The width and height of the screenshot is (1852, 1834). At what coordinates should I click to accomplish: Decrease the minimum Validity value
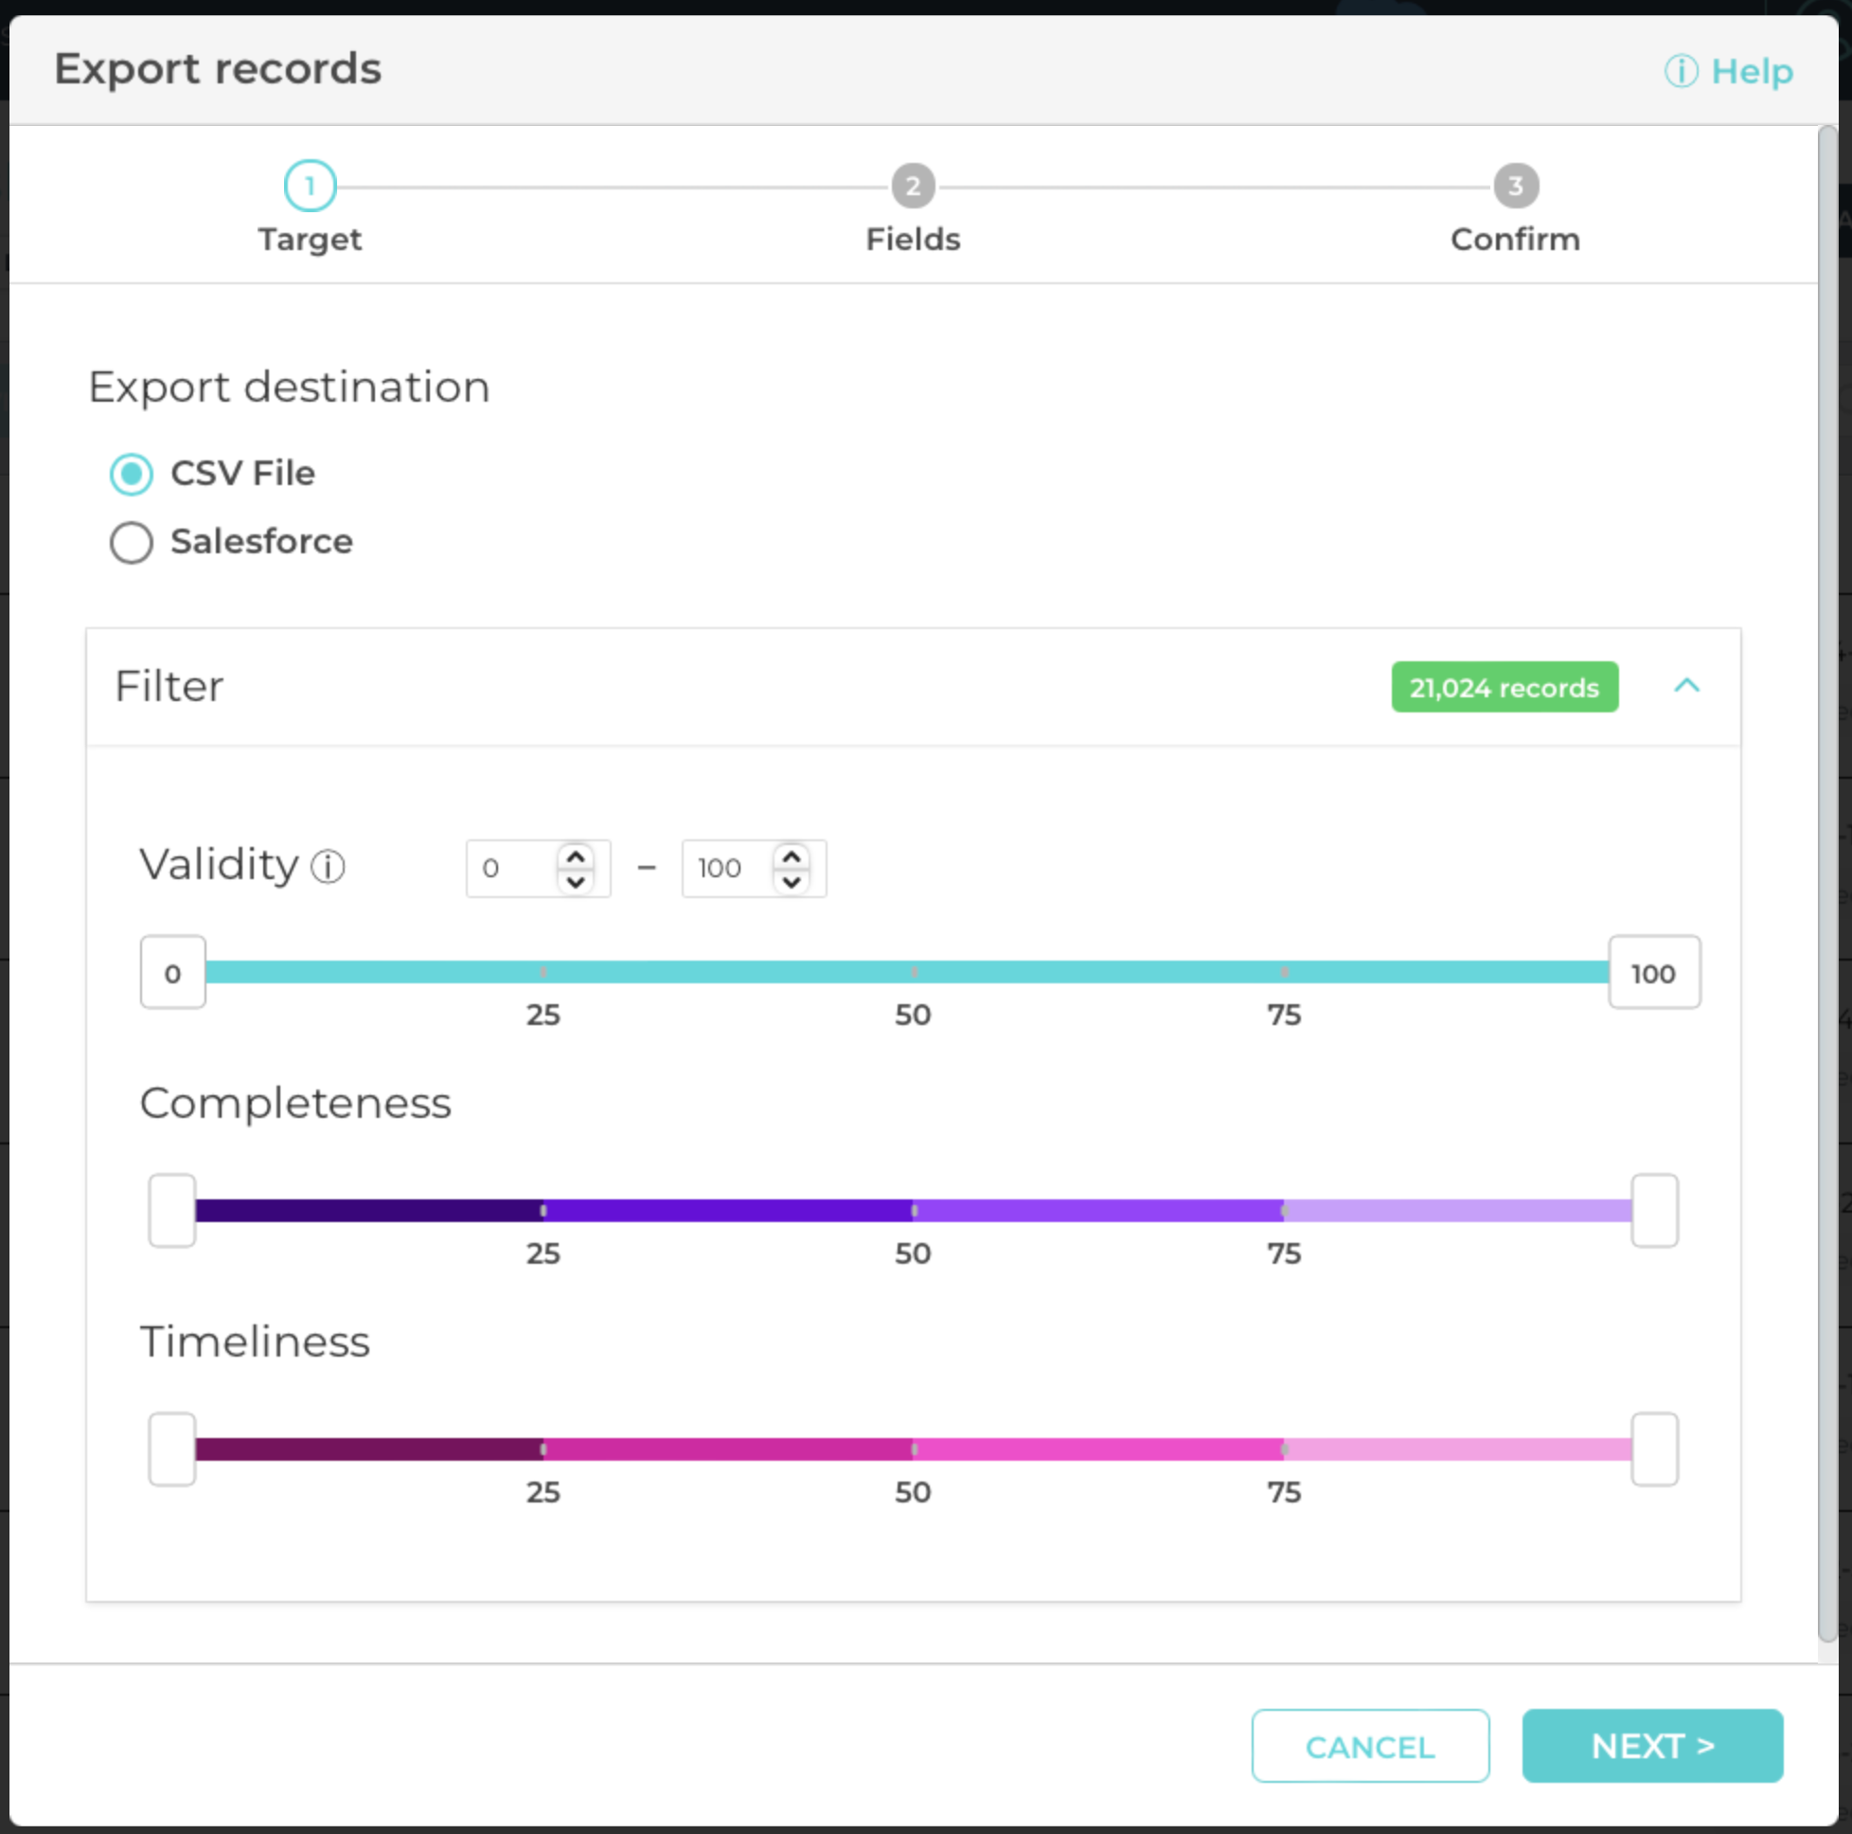coord(575,881)
